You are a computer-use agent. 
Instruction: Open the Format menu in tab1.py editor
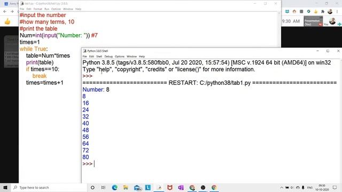click(x=38, y=9)
